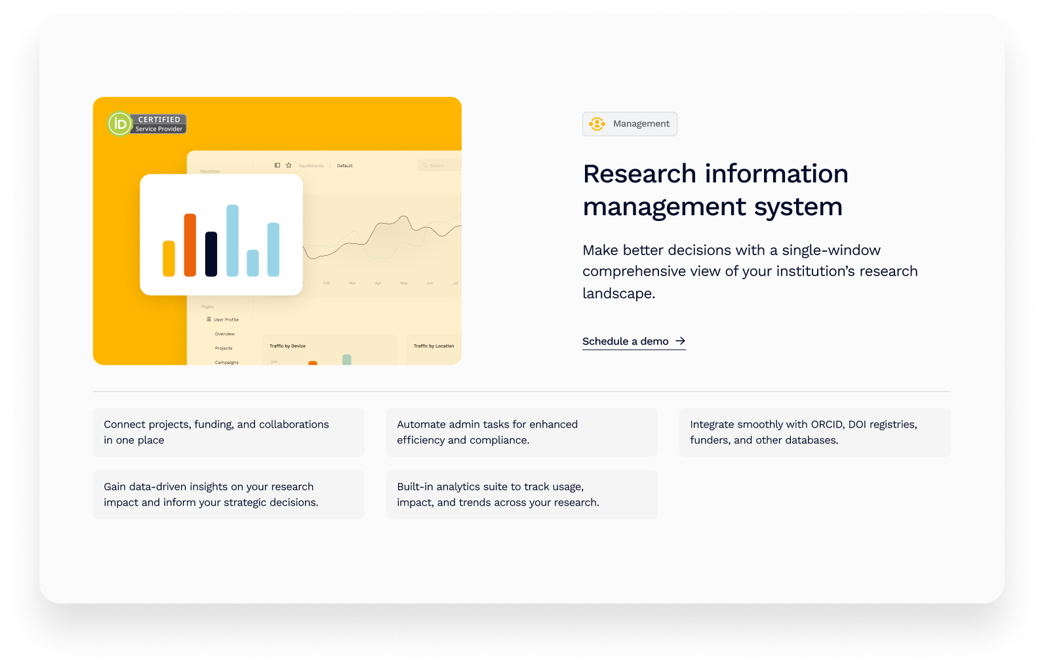Select the Default breadcrumb item
This screenshot has width=1044, height=669.
345,166
